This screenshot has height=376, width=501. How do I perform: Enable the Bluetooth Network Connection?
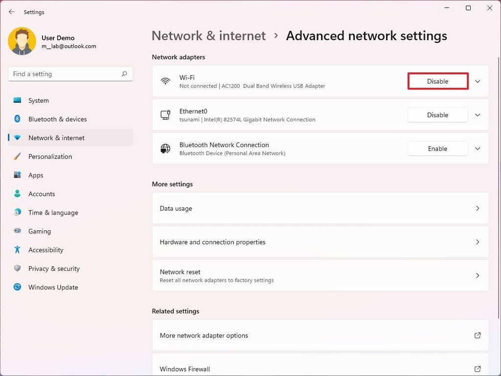click(437, 149)
